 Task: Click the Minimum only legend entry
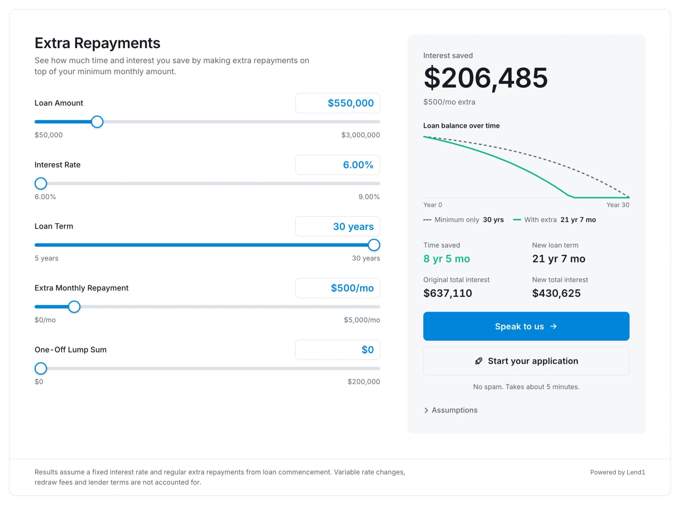click(463, 220)
